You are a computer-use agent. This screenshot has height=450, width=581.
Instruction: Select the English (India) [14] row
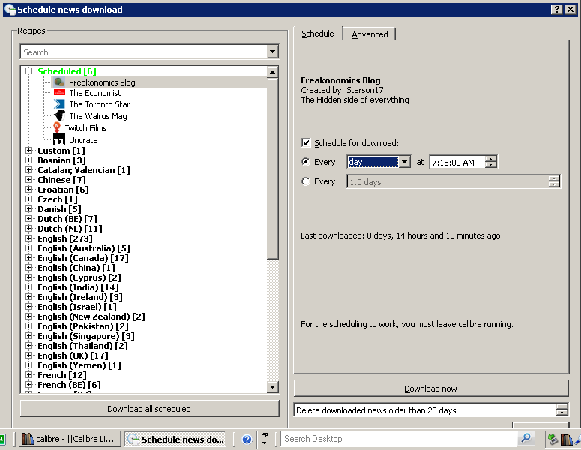pyautogui.click(x=78, y=287)
